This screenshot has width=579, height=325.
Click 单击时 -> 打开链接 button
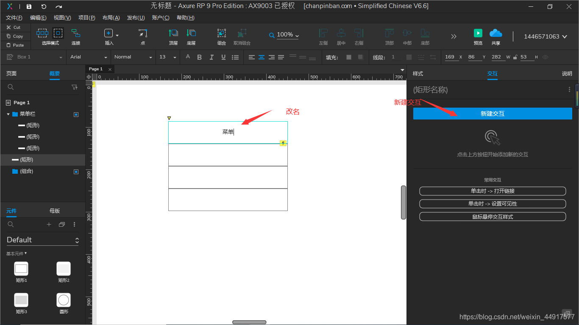click(x=493, y=191)
